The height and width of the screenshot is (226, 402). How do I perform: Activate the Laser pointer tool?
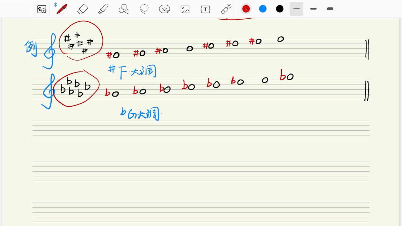pyautogui.click(x=226, y=9)
